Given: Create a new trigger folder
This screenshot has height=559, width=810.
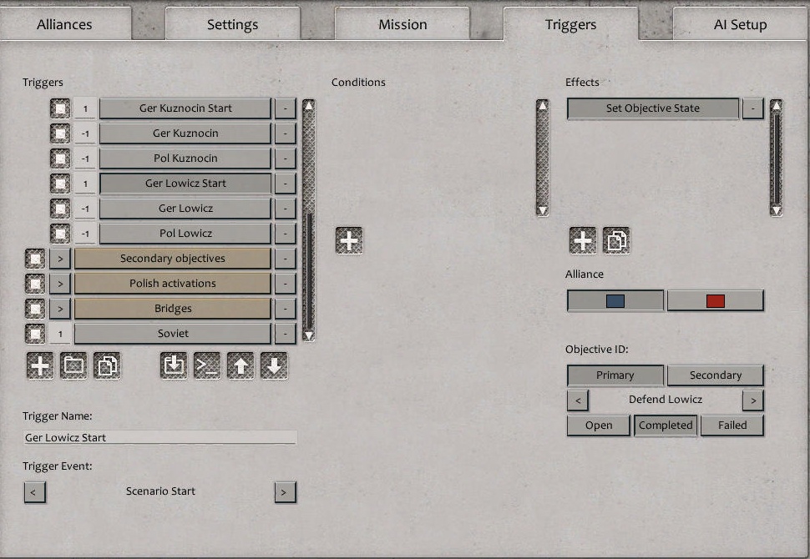Looking at the screenshot, I should (x=73, y=366).
